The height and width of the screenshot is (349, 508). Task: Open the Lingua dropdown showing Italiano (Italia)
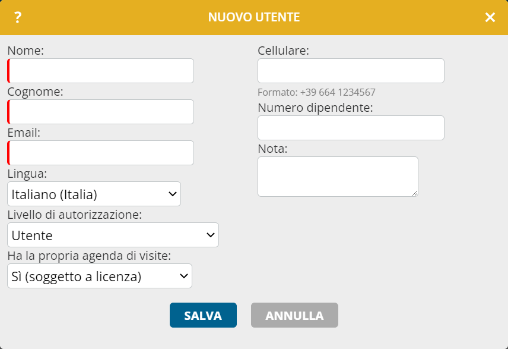point(94,194)
